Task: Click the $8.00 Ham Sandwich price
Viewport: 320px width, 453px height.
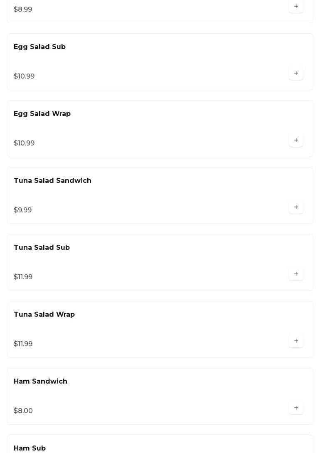Action: (x=23, y=411)
